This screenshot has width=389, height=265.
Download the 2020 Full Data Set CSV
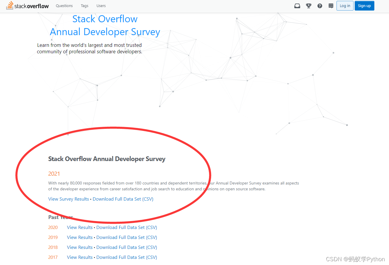[126, 227]
